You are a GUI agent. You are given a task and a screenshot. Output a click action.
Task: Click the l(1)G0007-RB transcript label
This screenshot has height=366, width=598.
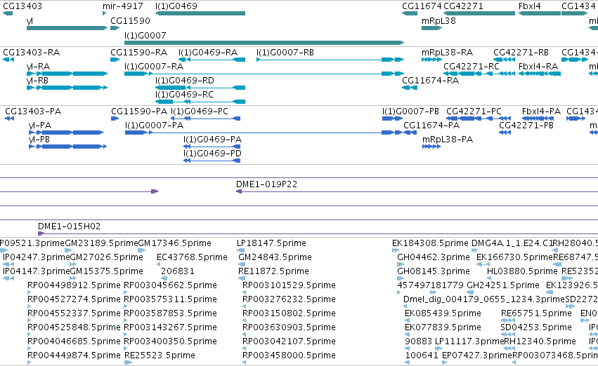tap(285, 53)
